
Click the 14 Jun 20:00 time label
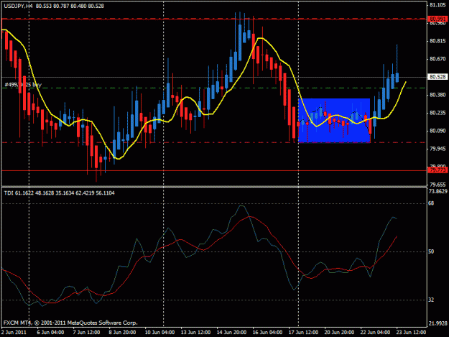[231, 333]
